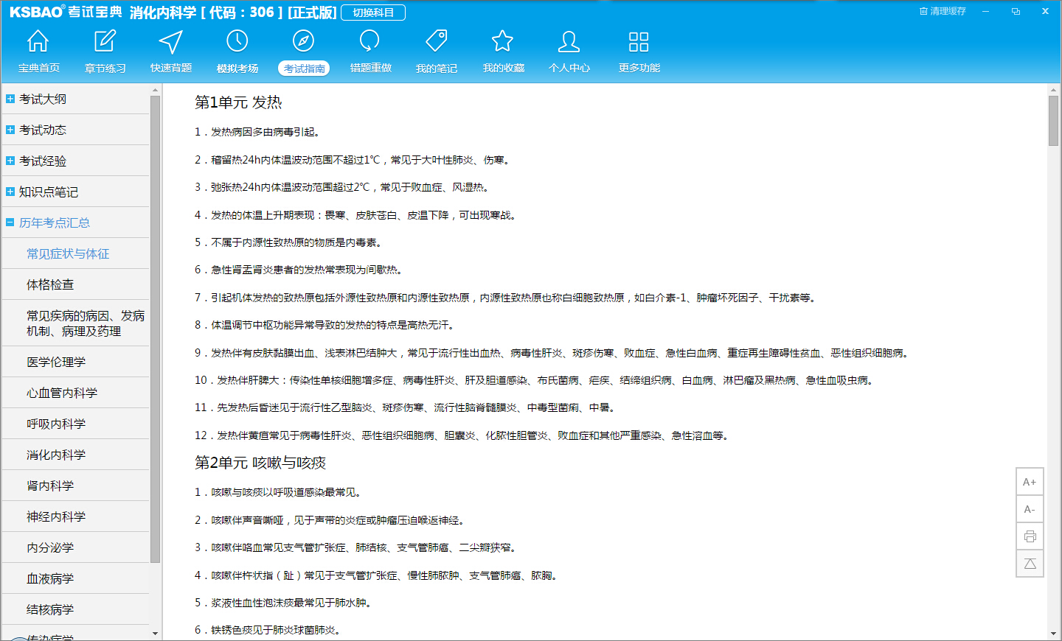Collapse the 历年考点汇总 tree node
Image resolution: width=1062 pixels, height=641 pixels.
[x=10, y=223]
